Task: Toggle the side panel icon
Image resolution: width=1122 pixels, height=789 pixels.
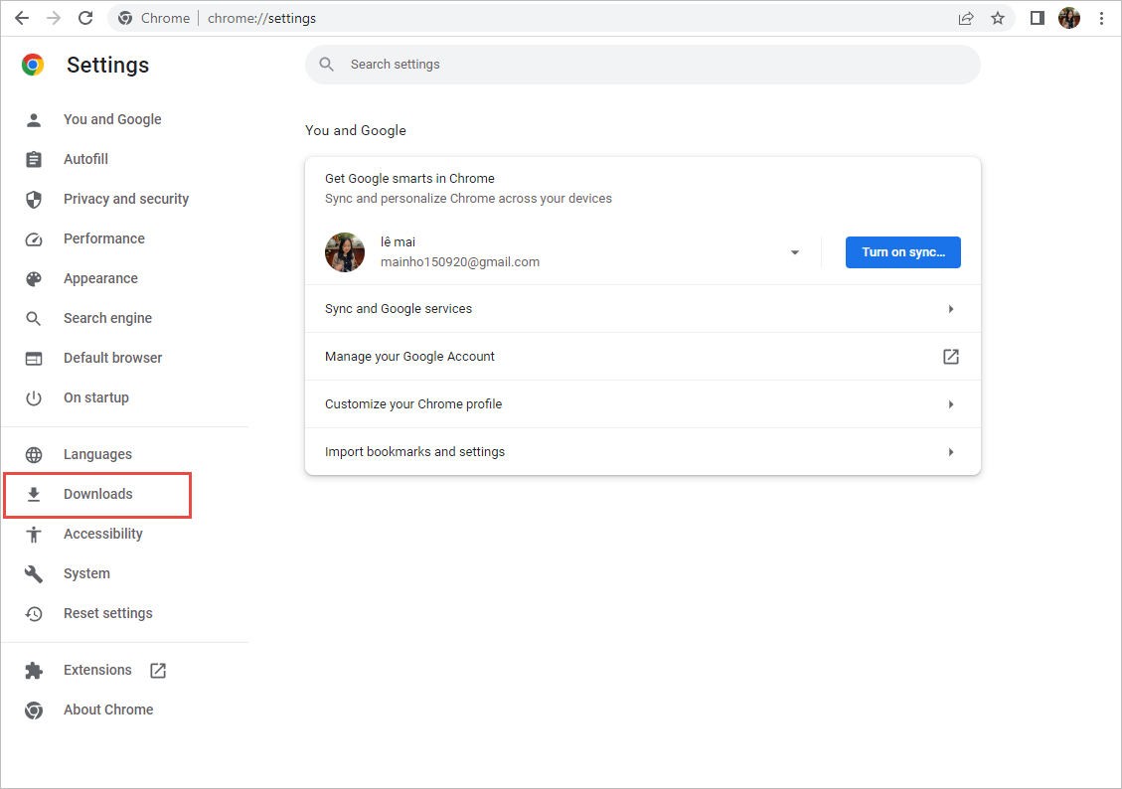Action: click(x=1038, y=18)
